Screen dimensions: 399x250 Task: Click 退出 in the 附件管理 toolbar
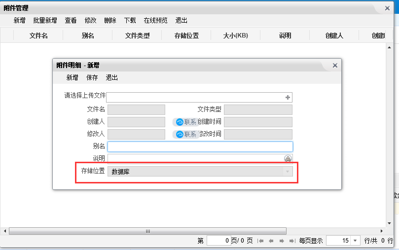(181, 20)
